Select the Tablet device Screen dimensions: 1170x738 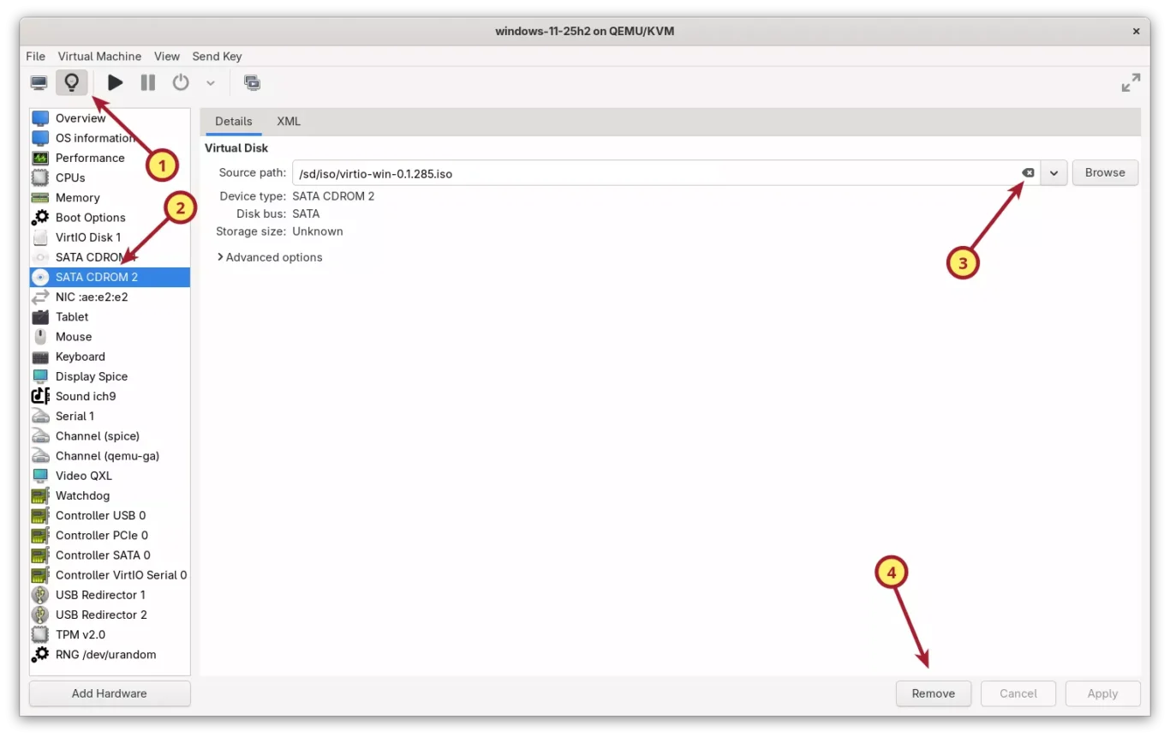(x=110, y=316)
